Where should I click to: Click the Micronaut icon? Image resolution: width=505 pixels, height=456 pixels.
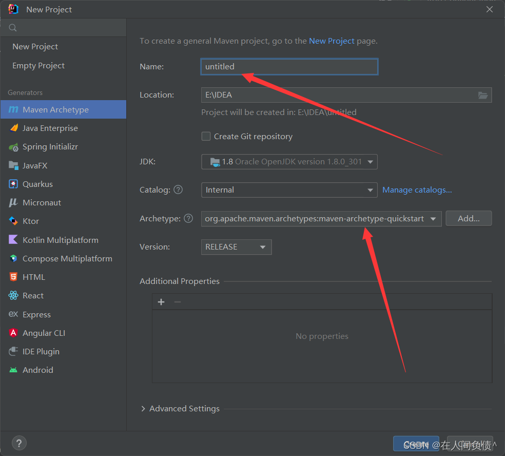pos(13,203)
